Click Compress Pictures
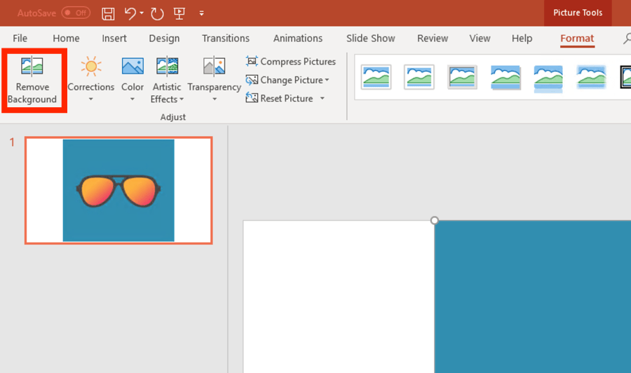This screenshot has width=631, height=373. [290, 62]
